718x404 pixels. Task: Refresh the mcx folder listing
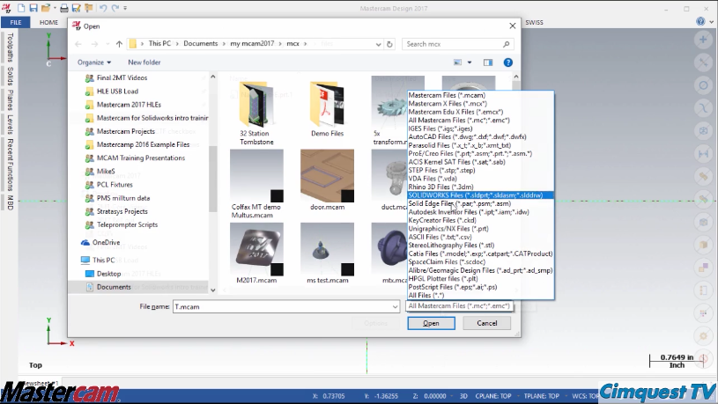point(389,44)
